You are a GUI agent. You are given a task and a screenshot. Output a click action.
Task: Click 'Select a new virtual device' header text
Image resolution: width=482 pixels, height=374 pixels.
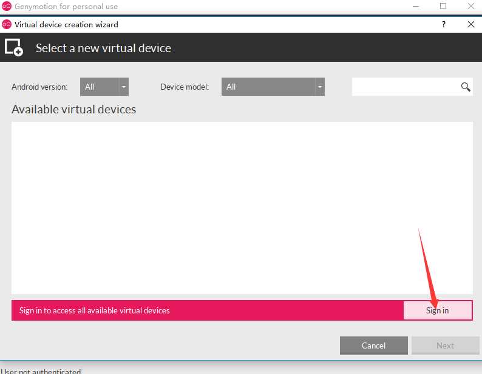(103, 48)
